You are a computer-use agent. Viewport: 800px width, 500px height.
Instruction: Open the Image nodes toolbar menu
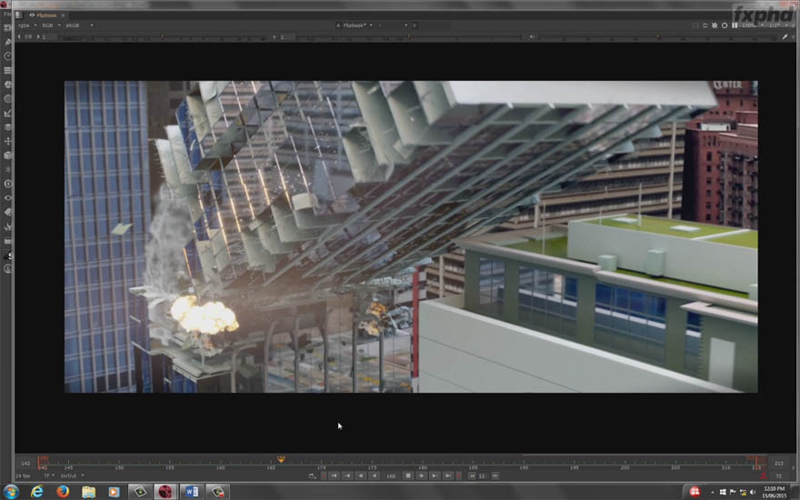(7, 27)
